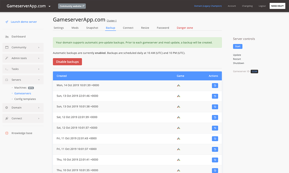Click the NEED HELP? button
The height and width of the screenshot is (173, 289).
click(x=277, y=6)
